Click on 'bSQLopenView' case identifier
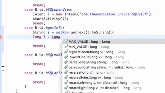This screenshot has height=93, width=165. [x=58, y=10]
